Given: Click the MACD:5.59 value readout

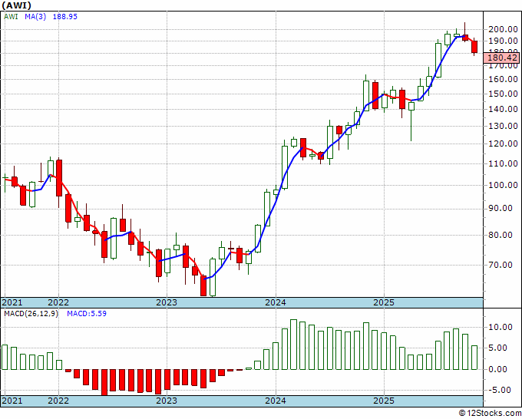Looking at the screenshot, I should 87,314.
